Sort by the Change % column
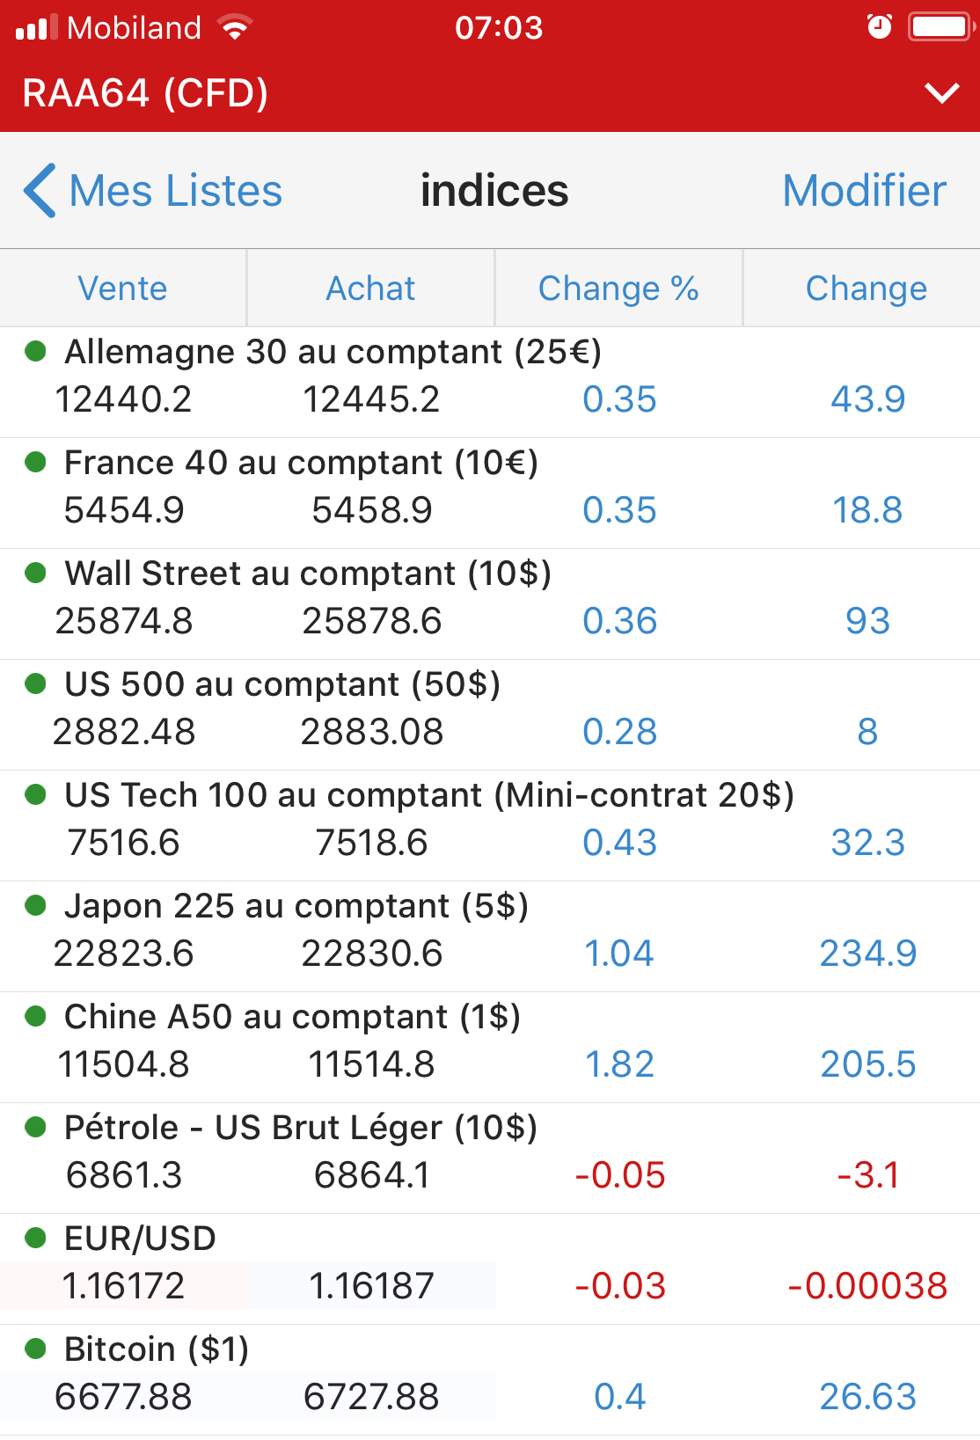Screen dimensions: 980x1440 [x=618, y=289]
